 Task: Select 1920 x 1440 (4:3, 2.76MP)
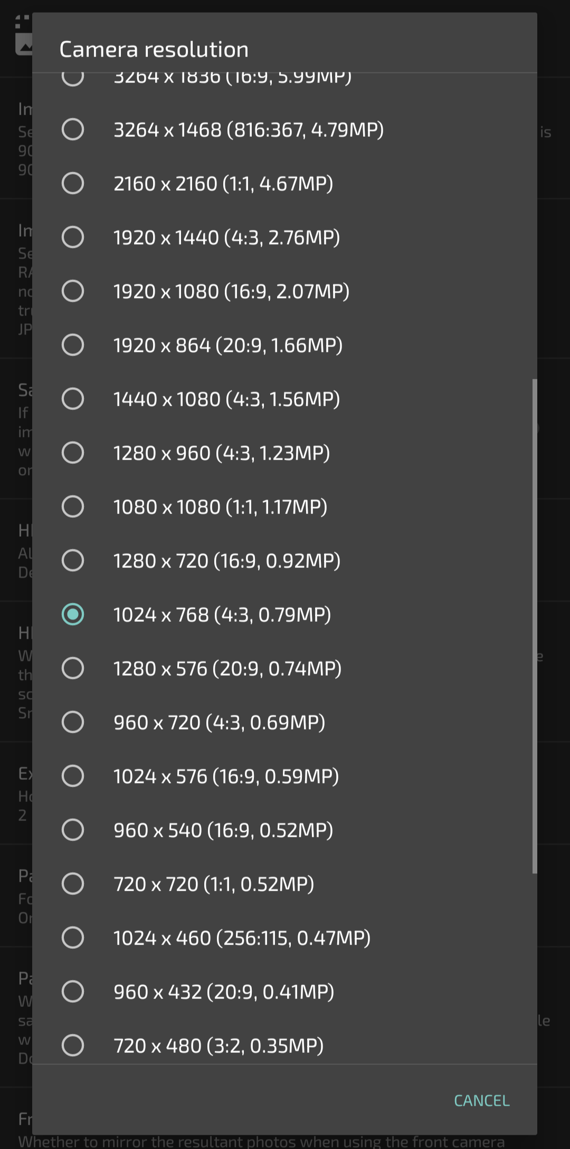click(284, 237)
